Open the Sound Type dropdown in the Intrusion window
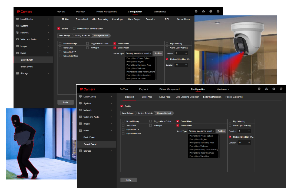Image resolution: width=294 pixels, height=193 pixels. tap(202, 131)
